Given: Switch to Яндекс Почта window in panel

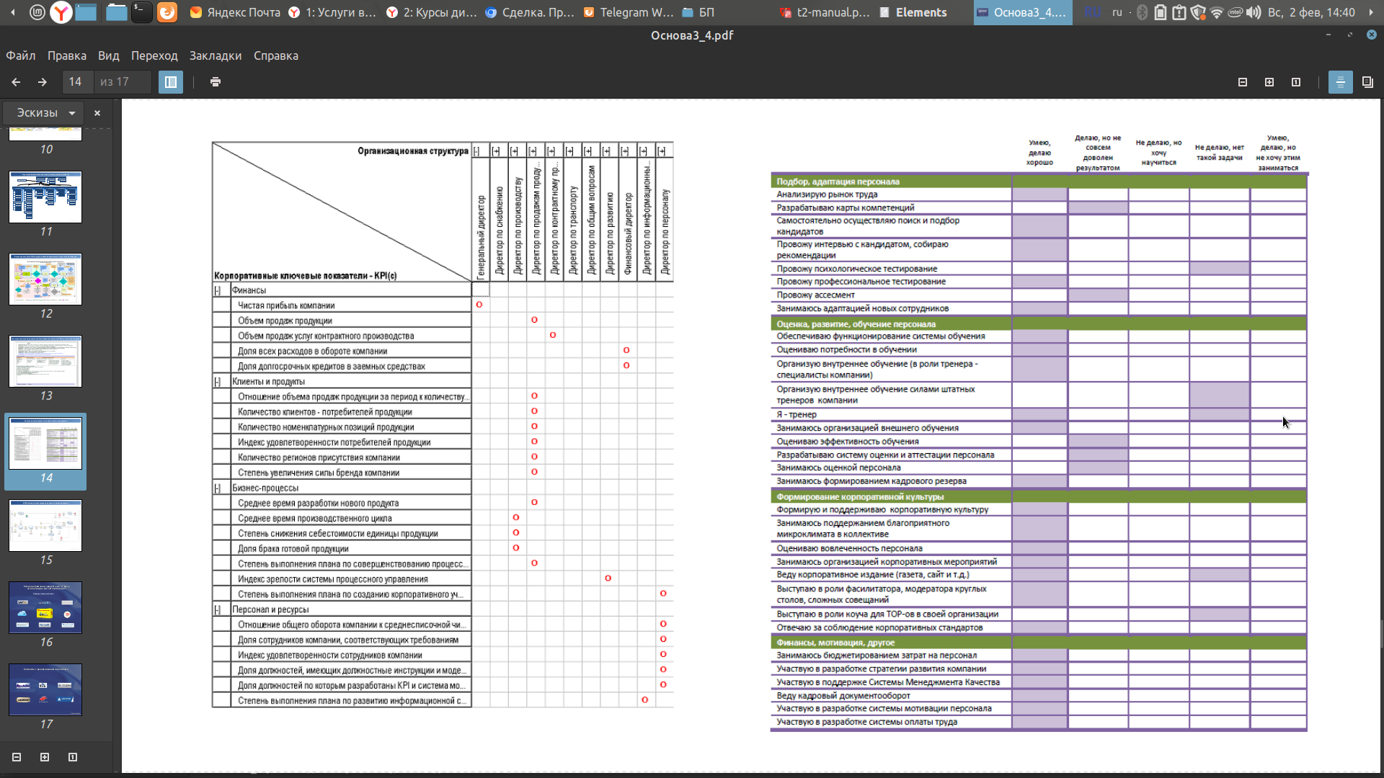Looking at the screenshot, I should (x=235, y=12).
